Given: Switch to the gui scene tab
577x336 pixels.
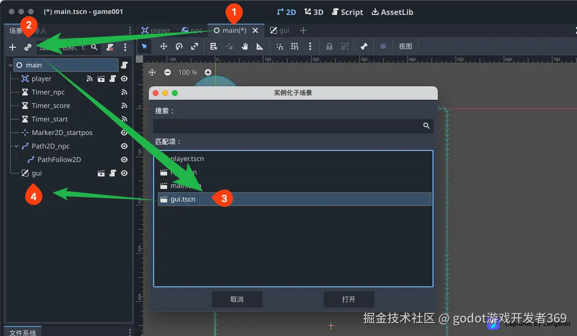Looking at the screenshot, I should 280,30.
